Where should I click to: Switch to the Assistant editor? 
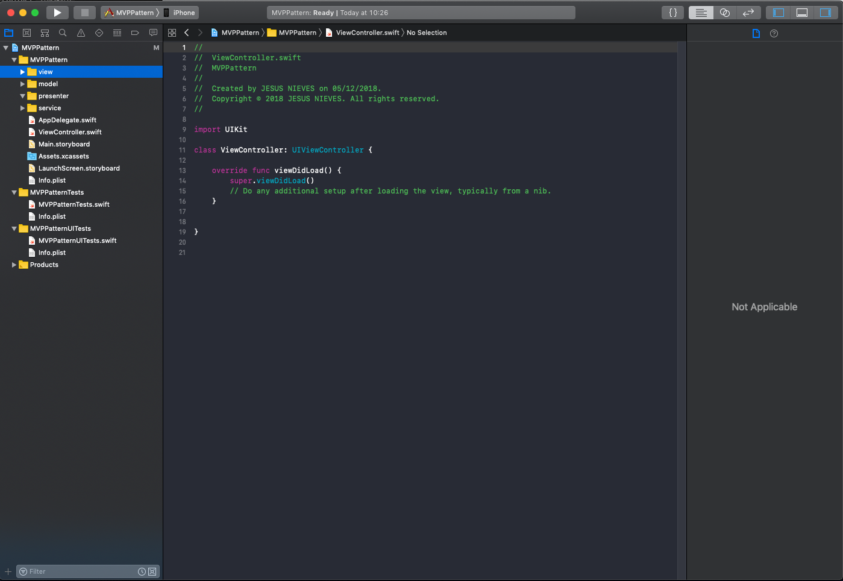[725, 13]
